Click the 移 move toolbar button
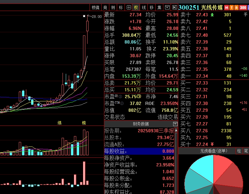Viewport: 249px width, 194px height. tap(151, 7)
